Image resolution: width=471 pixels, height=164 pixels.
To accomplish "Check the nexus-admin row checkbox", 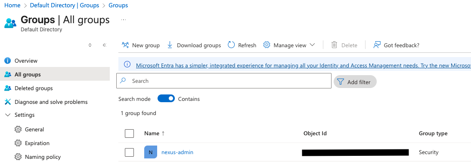I will pyautogui.click(x=129, y=152).
